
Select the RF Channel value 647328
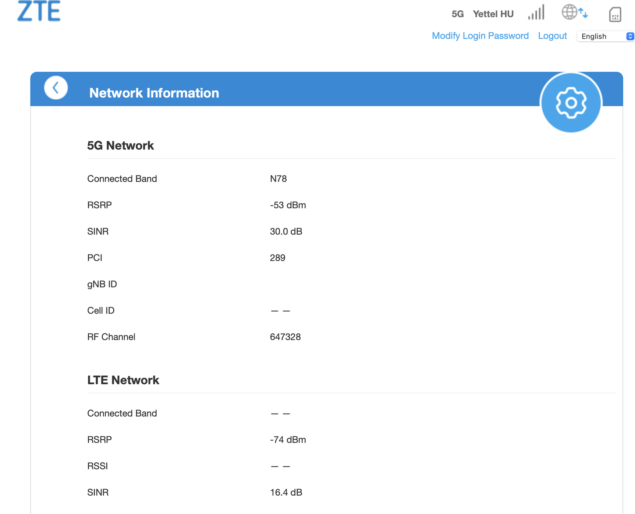point(285,337)
